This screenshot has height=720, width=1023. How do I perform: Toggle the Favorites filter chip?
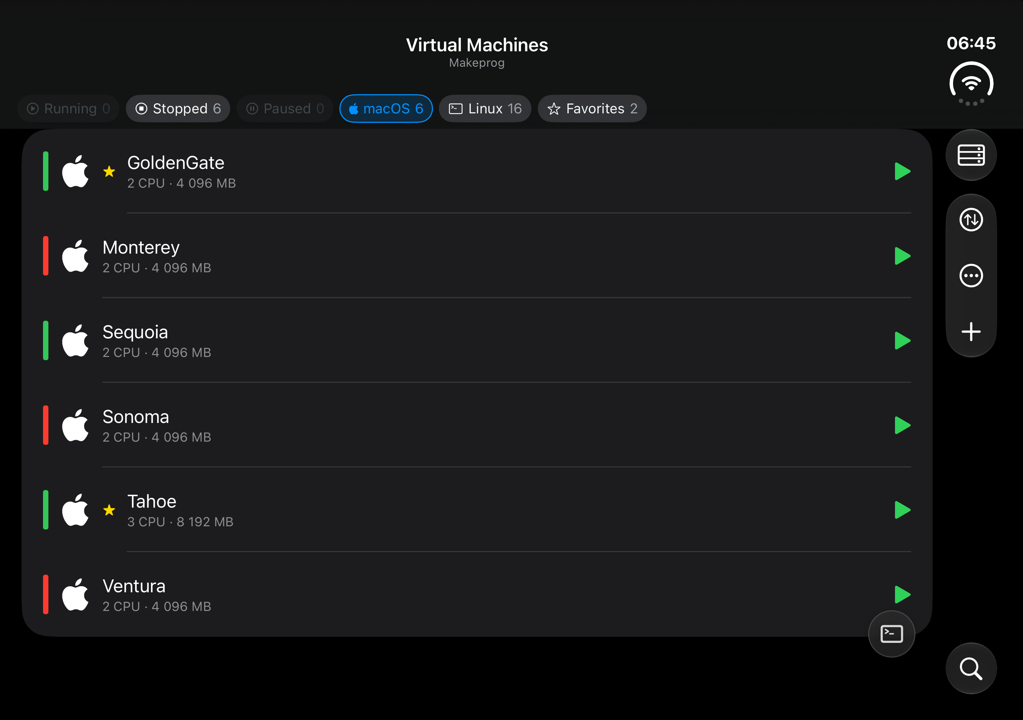click(x=592, y=108)
